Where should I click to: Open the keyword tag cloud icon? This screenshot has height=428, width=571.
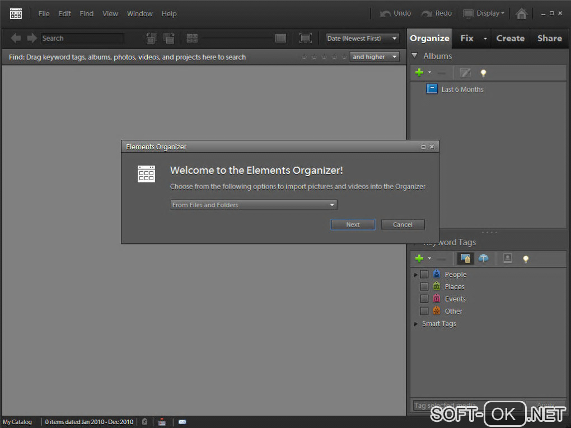pos(483,258)
